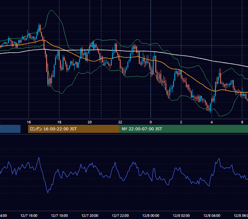Click the 18 hour label on upper axis

[x=59, y=122]
